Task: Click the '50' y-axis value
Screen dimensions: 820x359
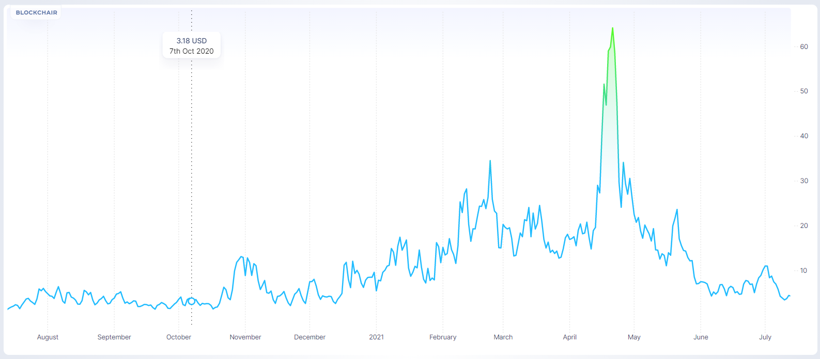Action: 804,91
